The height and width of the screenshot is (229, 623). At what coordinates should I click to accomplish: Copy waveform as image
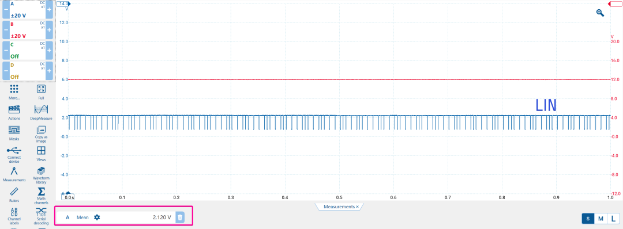click(x=42, y=134)
